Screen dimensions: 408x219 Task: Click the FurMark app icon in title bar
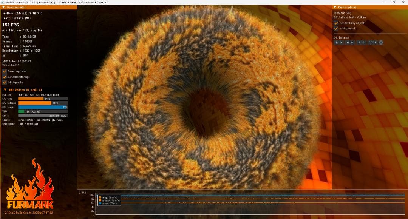(x=3, y=2)
